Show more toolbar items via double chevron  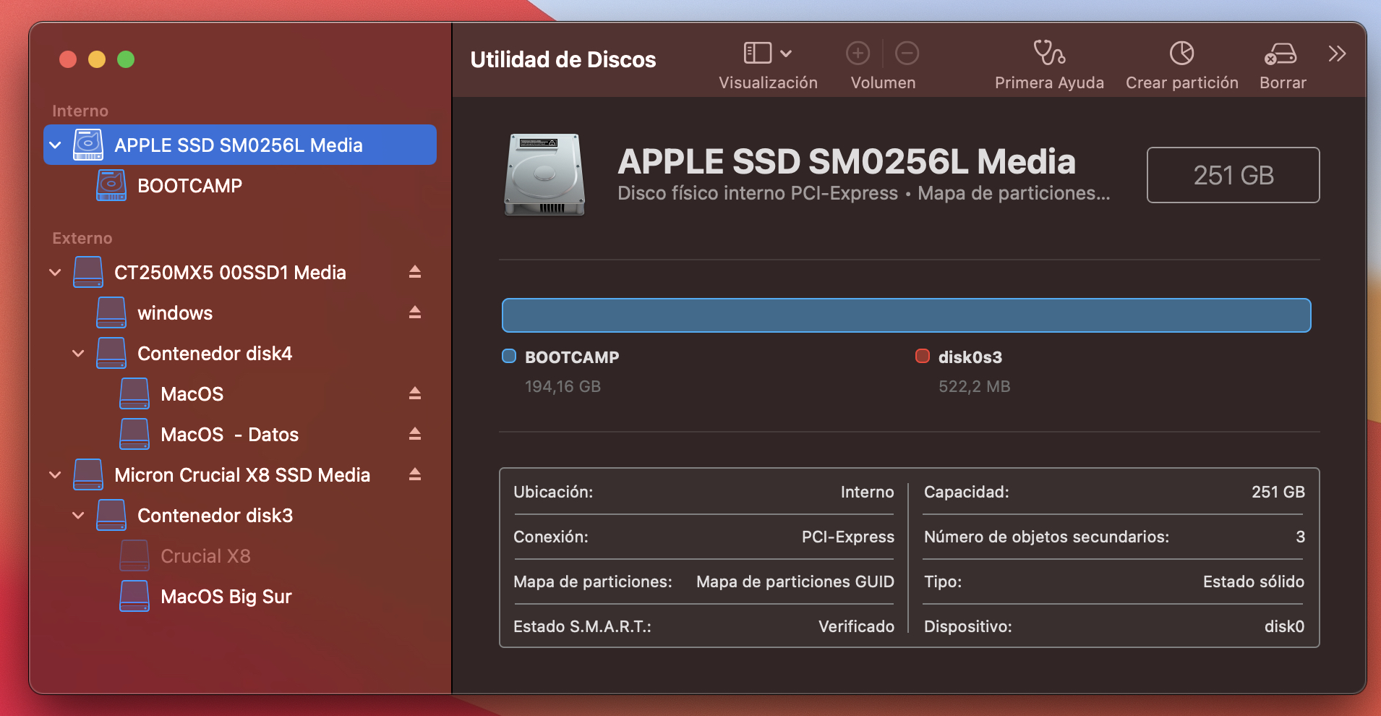pyautogui.click(x=1337, y=54)
